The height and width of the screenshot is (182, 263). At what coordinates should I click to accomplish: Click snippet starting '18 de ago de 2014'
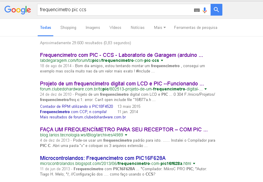pos(123,68)
